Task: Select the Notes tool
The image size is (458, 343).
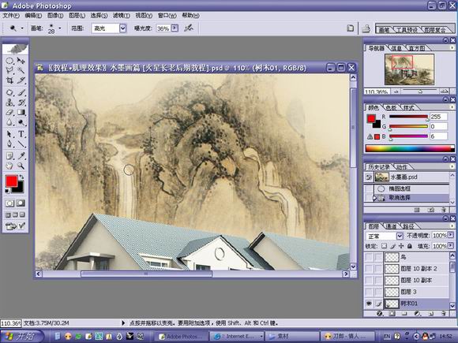Action: 9,156
